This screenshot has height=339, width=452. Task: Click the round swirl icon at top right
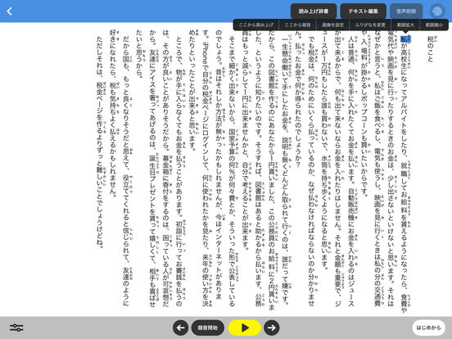437,11
